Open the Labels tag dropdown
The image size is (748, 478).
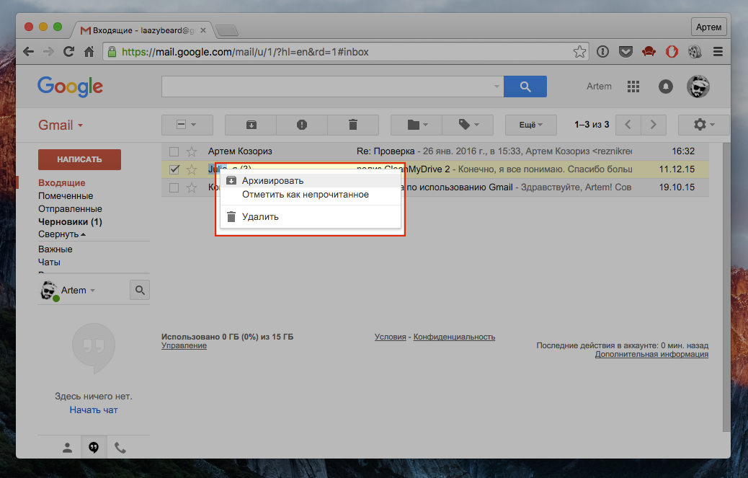pyautogui.click(x=467, y=125)
